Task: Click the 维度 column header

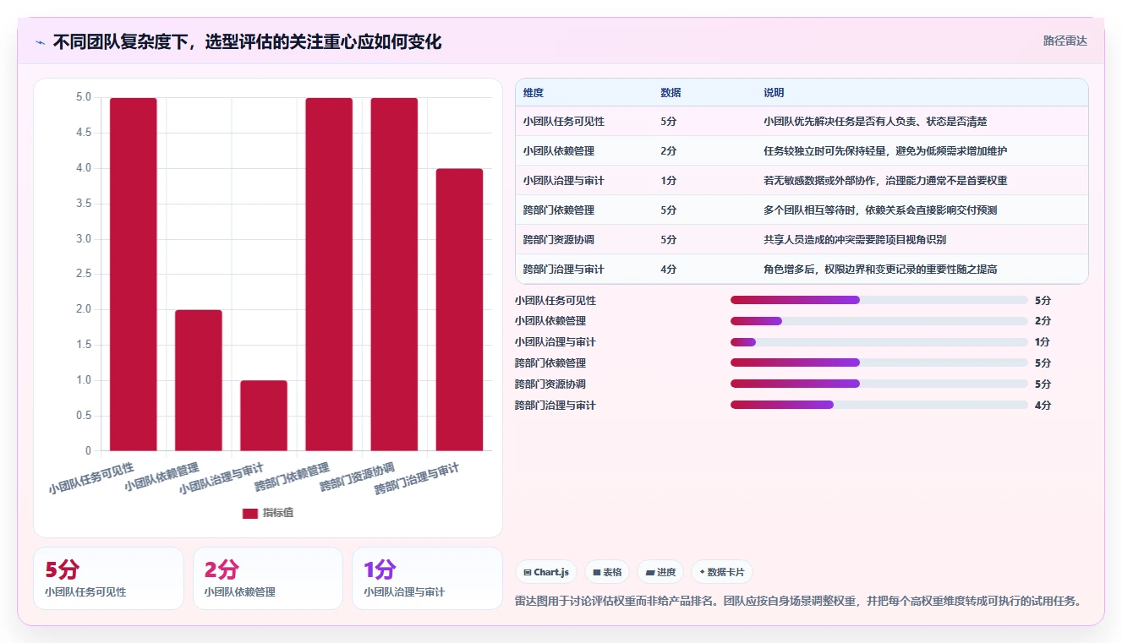Action: pos(534,92)
